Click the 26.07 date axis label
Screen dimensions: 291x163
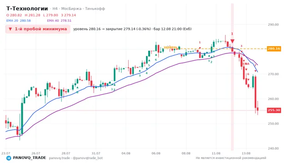coord(36,153)
